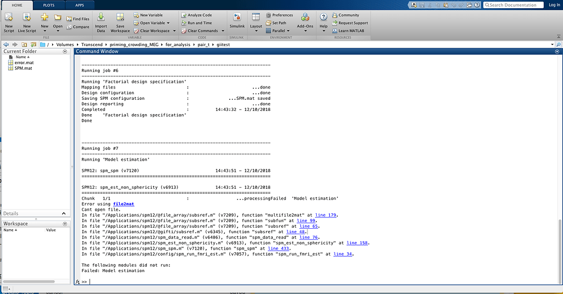Open the line 433 error link
The image size is (563, 294).
(x=278, y=248)
